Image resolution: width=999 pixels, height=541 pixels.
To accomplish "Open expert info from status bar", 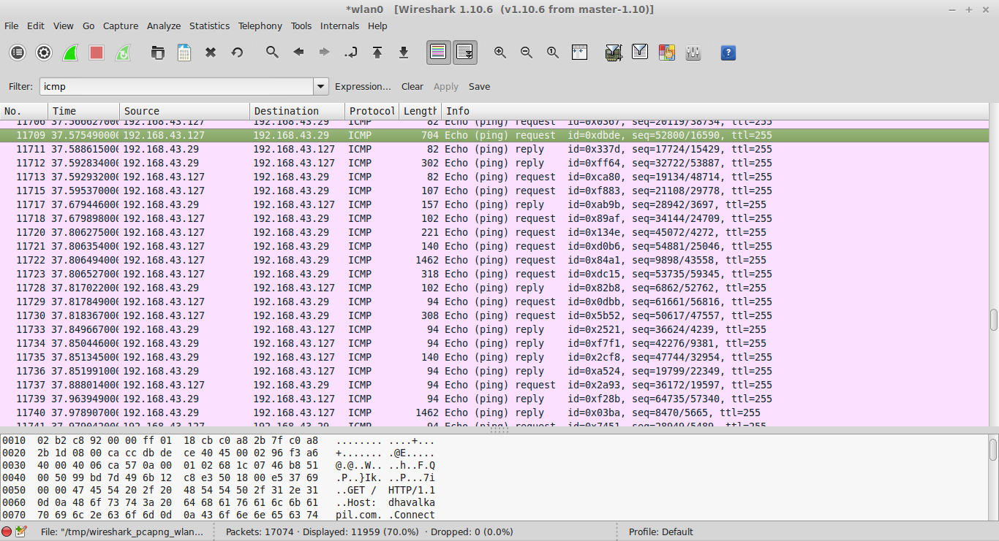I will (7, 532).
